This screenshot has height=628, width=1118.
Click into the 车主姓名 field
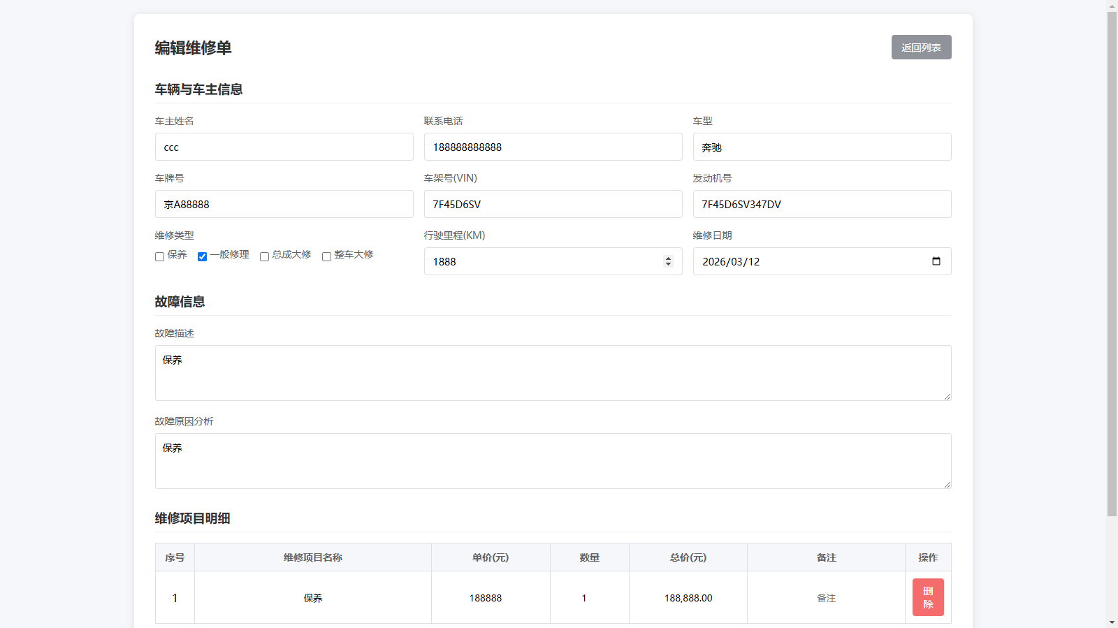pos(284,147)
